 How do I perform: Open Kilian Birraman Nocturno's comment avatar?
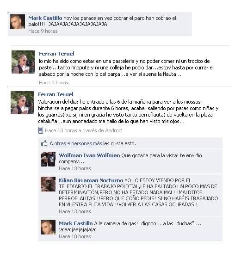(48, 184)
